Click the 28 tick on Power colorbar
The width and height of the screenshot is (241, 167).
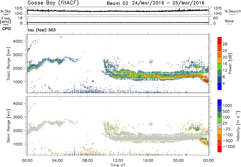[x=225, y=44]
